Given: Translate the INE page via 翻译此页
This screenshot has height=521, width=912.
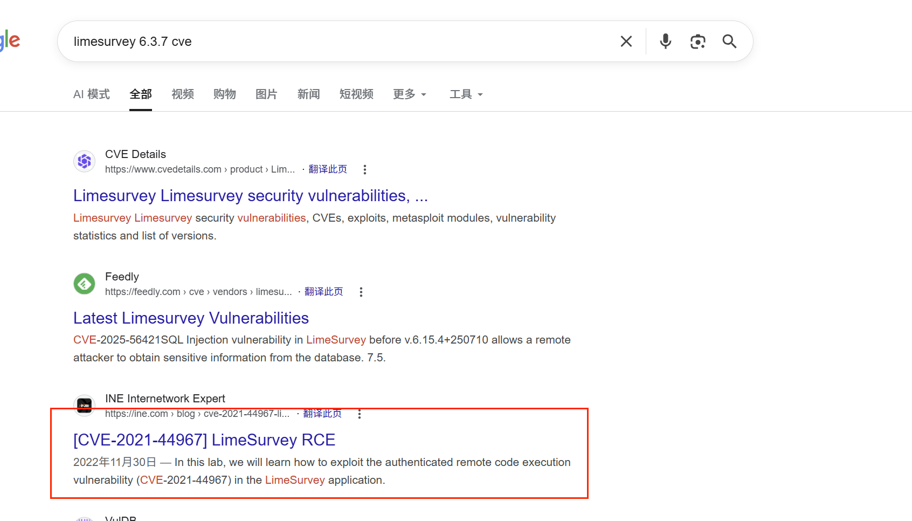Looking at the screenshot, I should pyautogui.click(x=322, y=414).
